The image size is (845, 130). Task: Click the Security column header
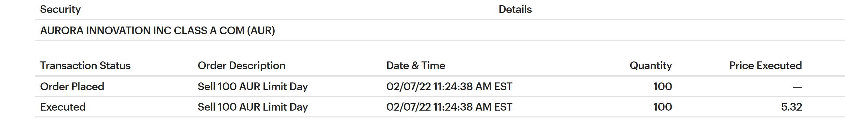pos(61,9)
